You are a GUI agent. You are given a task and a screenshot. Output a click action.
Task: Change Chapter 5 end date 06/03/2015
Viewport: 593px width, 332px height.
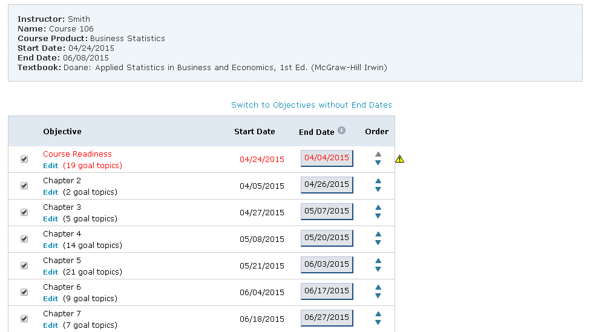pyautogui.click(x=327, y=264)
